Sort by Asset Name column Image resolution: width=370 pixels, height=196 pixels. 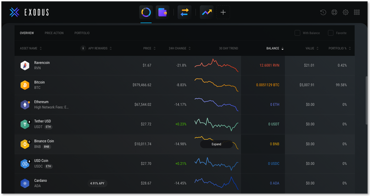(x=31, y=48)
